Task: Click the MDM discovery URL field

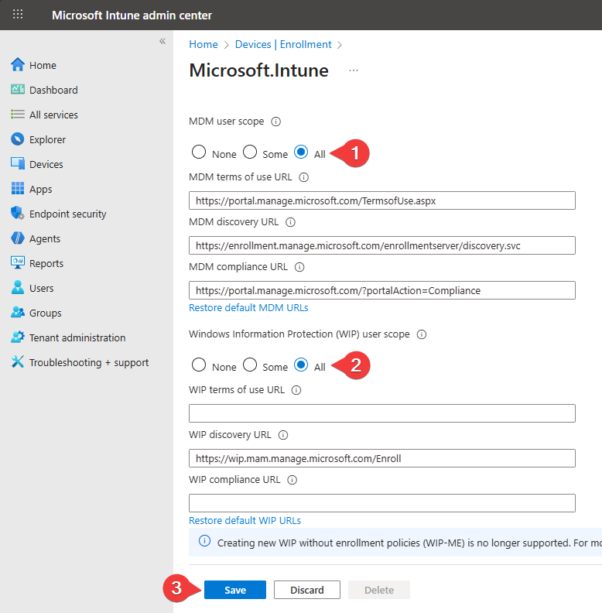Action: 382,245
